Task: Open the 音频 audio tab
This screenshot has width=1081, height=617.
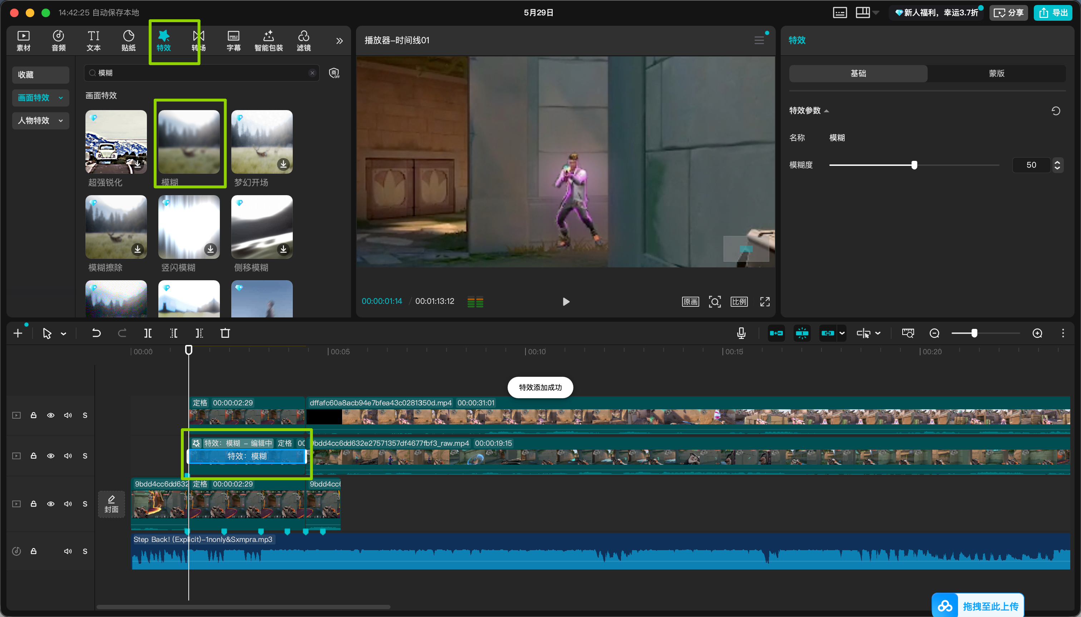Action: pos(59,41)
